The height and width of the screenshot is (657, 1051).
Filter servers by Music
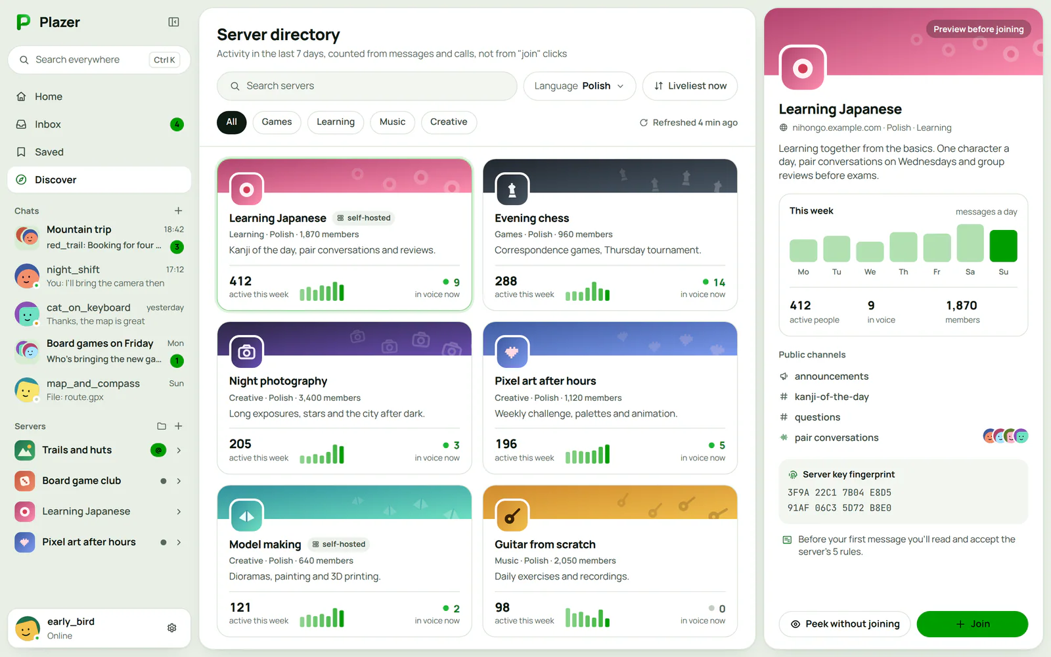click(393, 122)
